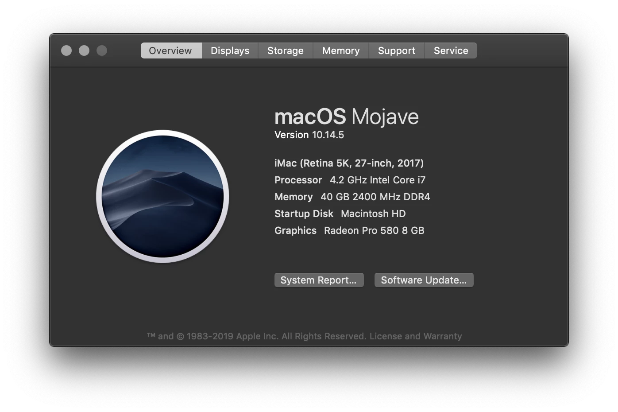
Task: Minimize the About This Mac window
Action: (x=84, y=51)
